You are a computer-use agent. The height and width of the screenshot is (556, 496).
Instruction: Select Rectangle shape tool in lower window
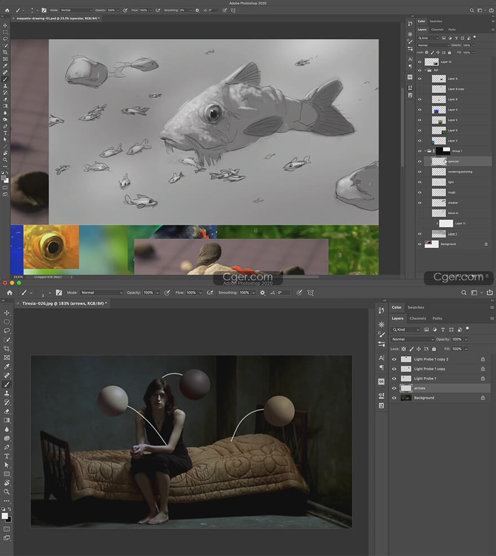coord(7,474)
